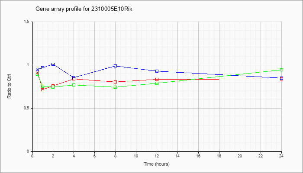Viewport: 303px width, 173px height.
Task: Click the green data point at 4 hours
Action: 74,85
